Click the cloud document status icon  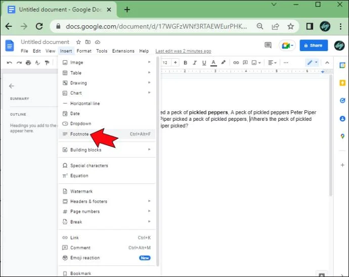tap(98, 42)
